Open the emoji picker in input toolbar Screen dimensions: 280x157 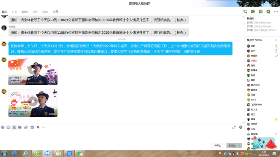[3, 127]
